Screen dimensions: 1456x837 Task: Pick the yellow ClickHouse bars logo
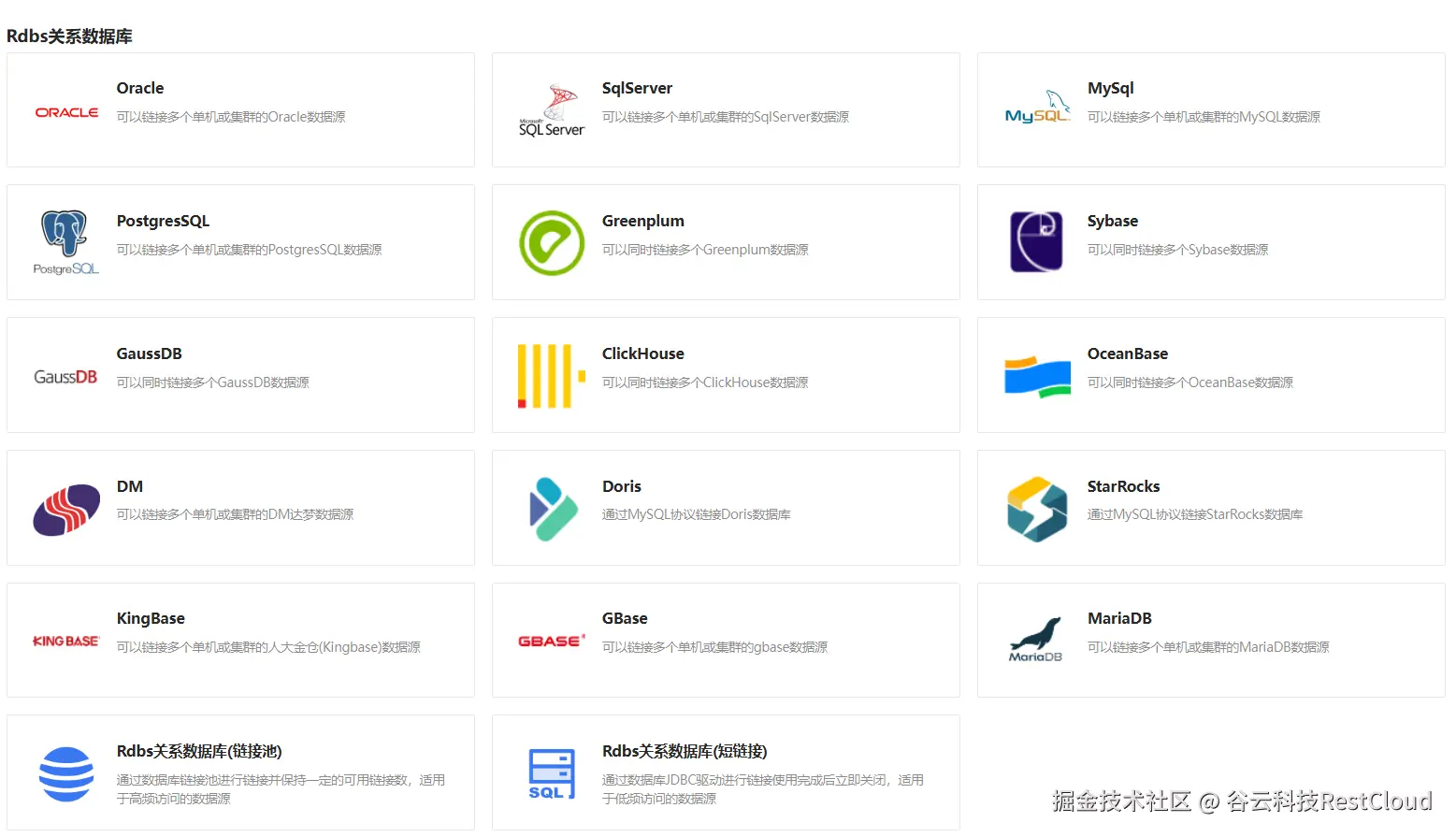[x=552, y=376]
